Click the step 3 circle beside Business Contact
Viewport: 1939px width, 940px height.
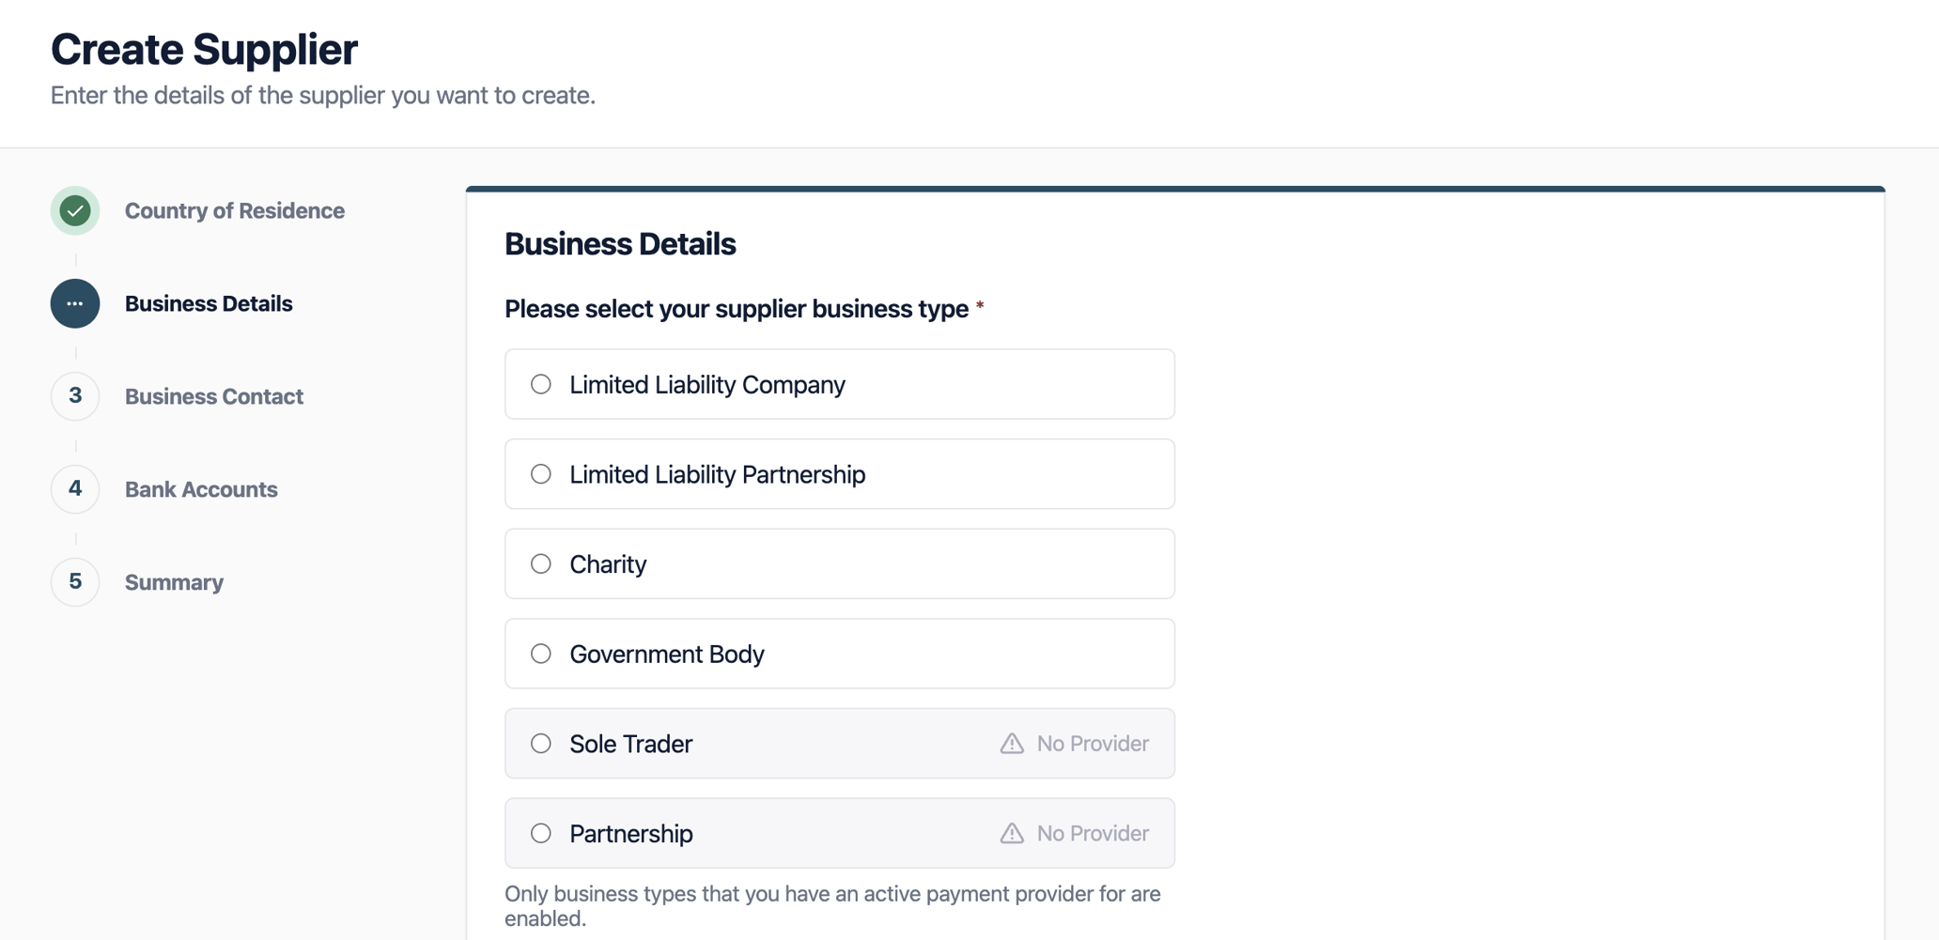point(75,395)
